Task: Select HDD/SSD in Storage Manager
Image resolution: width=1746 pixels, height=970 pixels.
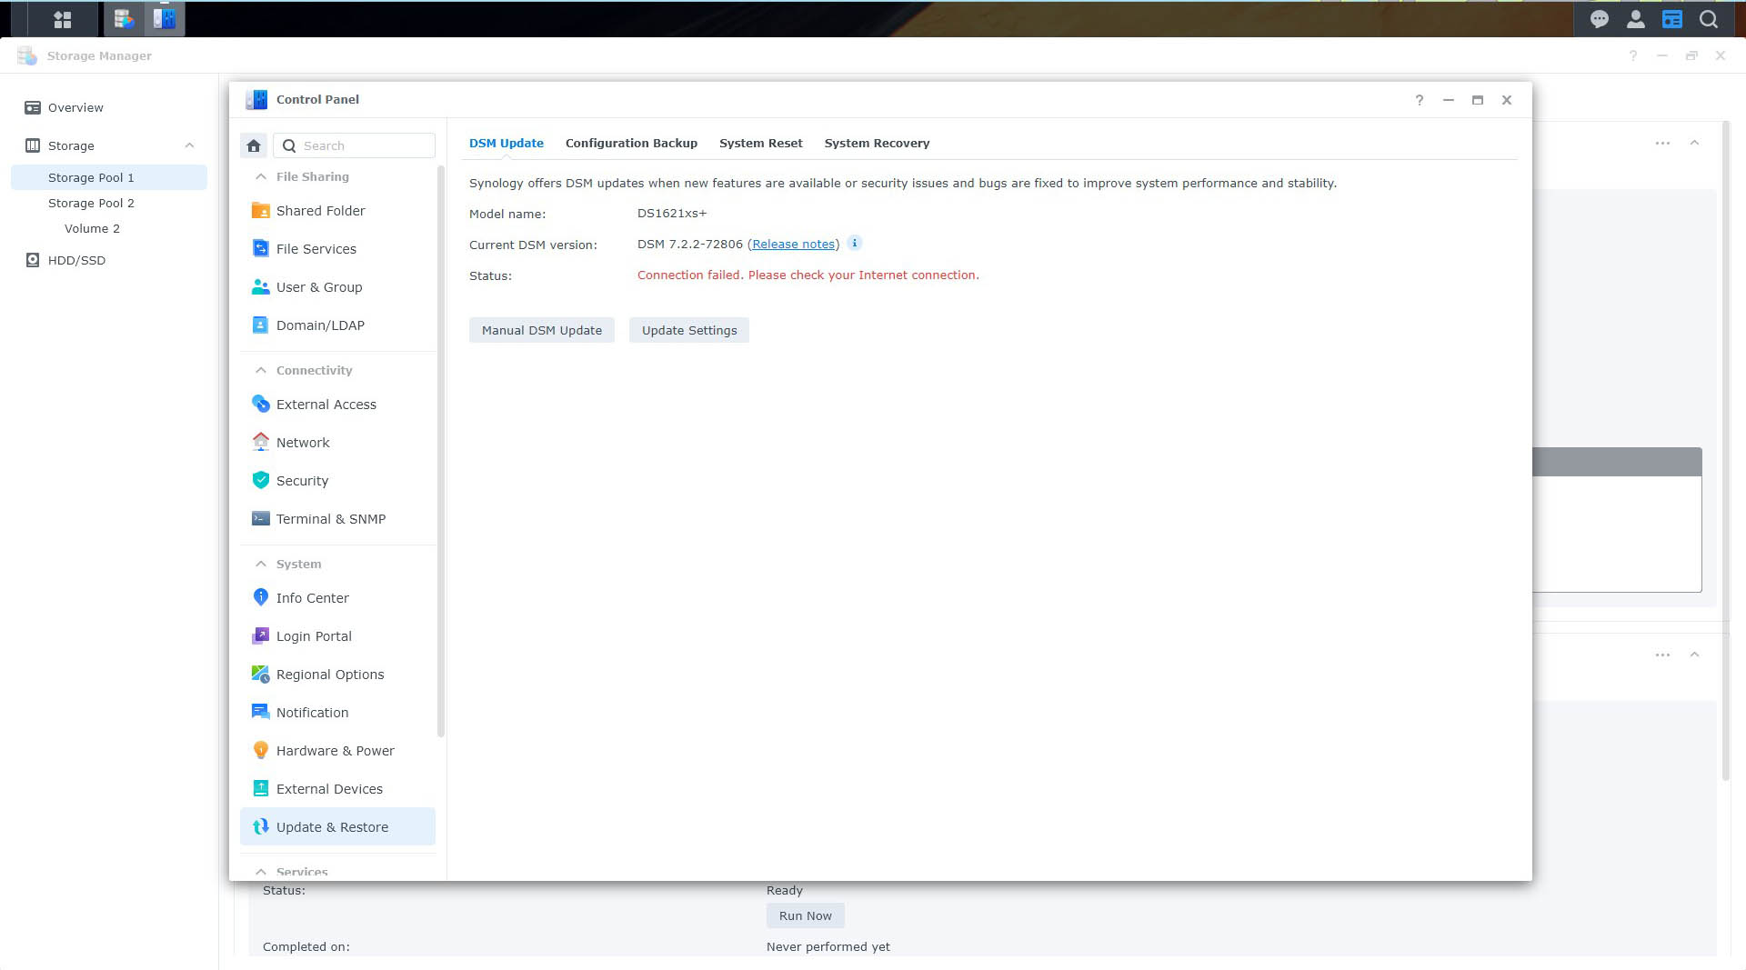Action: pos(109,260)
